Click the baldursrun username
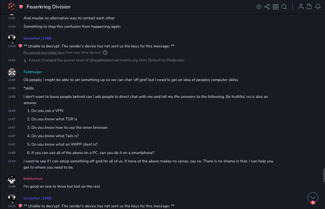325x209 pixels. [x=33, y=178]
